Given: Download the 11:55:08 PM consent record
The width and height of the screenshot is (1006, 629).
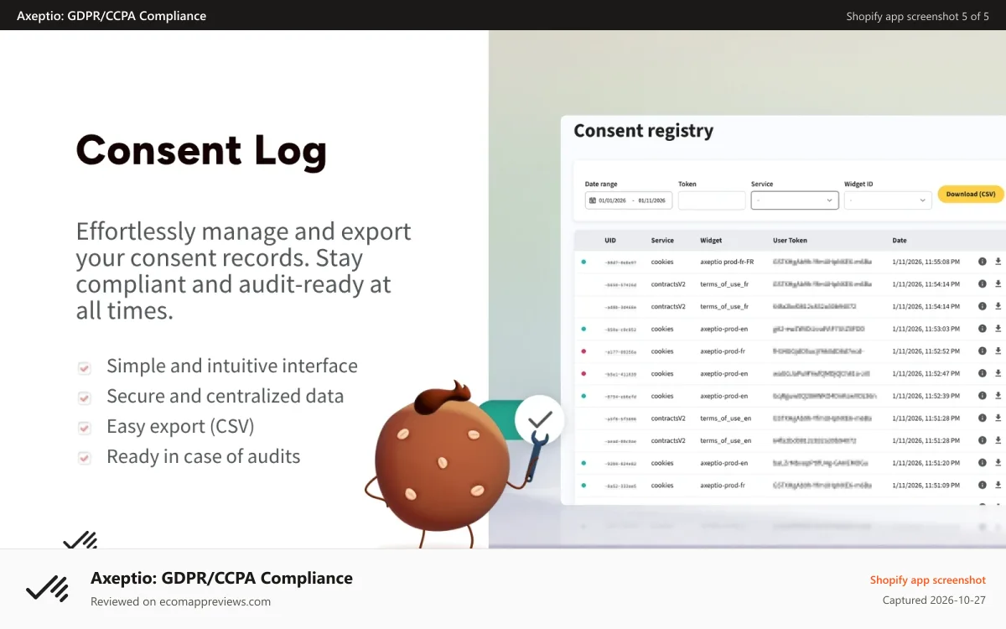Looking at the screenshot, I should click(998, 262).
